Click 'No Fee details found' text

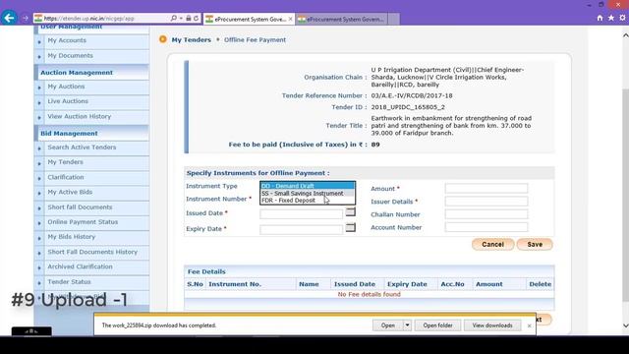tap(370, 294)
